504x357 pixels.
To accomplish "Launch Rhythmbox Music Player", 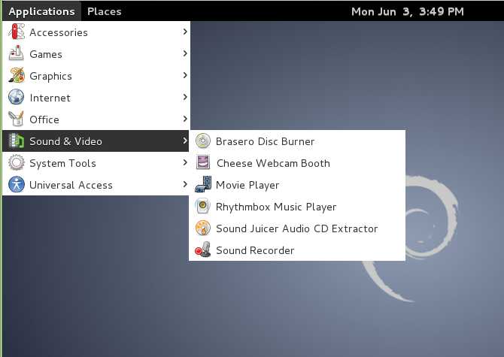I will 276,207.
